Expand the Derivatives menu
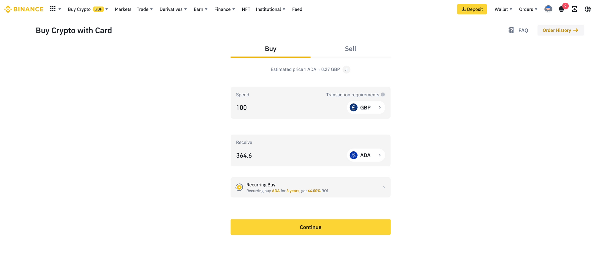This screenshot has height=260, width=594. [173, 9]
